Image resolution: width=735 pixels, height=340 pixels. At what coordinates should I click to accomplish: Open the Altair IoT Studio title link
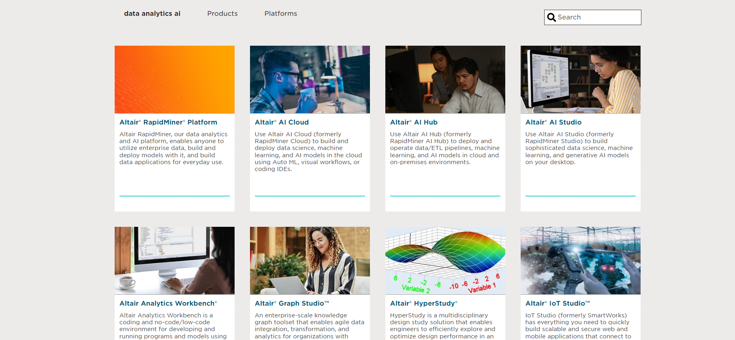point(558,303)
